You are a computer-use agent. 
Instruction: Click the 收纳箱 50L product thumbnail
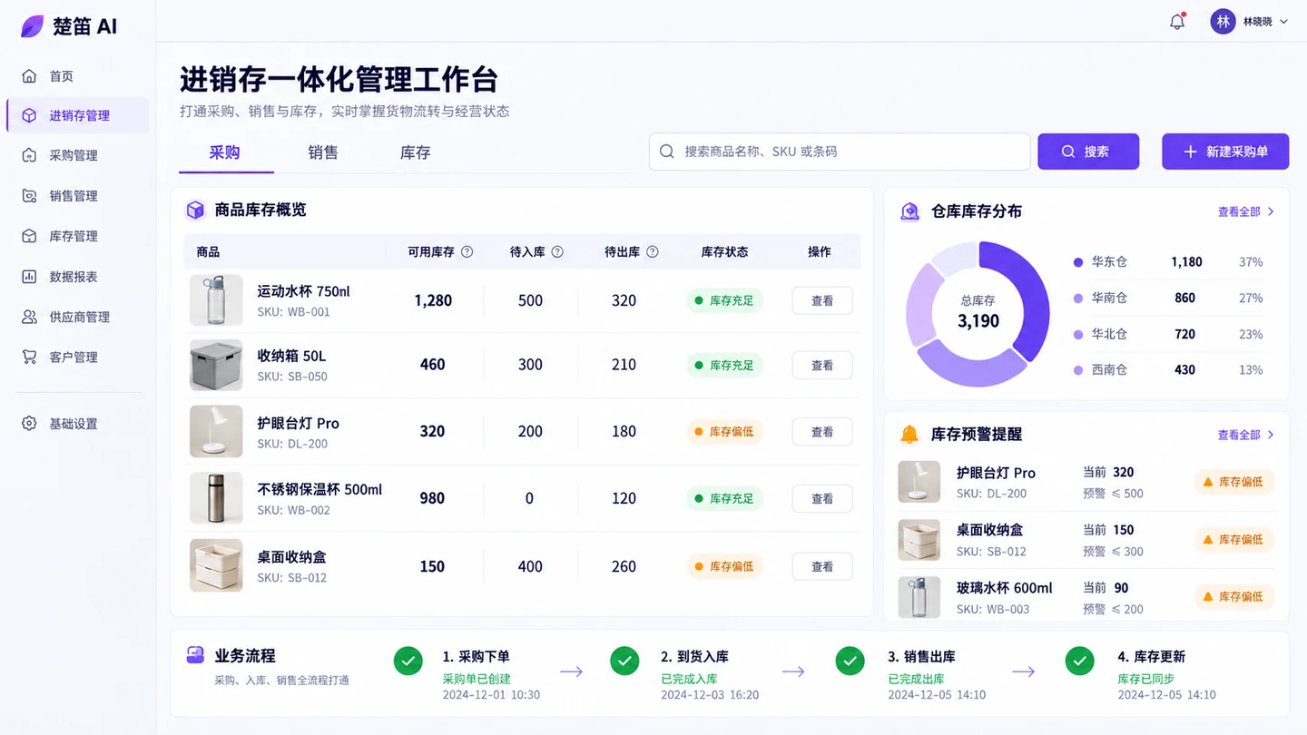click(x=216, y=365)
